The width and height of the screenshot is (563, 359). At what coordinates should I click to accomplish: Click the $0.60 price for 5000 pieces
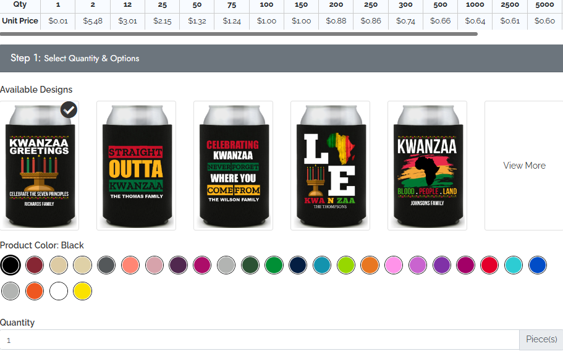pos(544,20)
